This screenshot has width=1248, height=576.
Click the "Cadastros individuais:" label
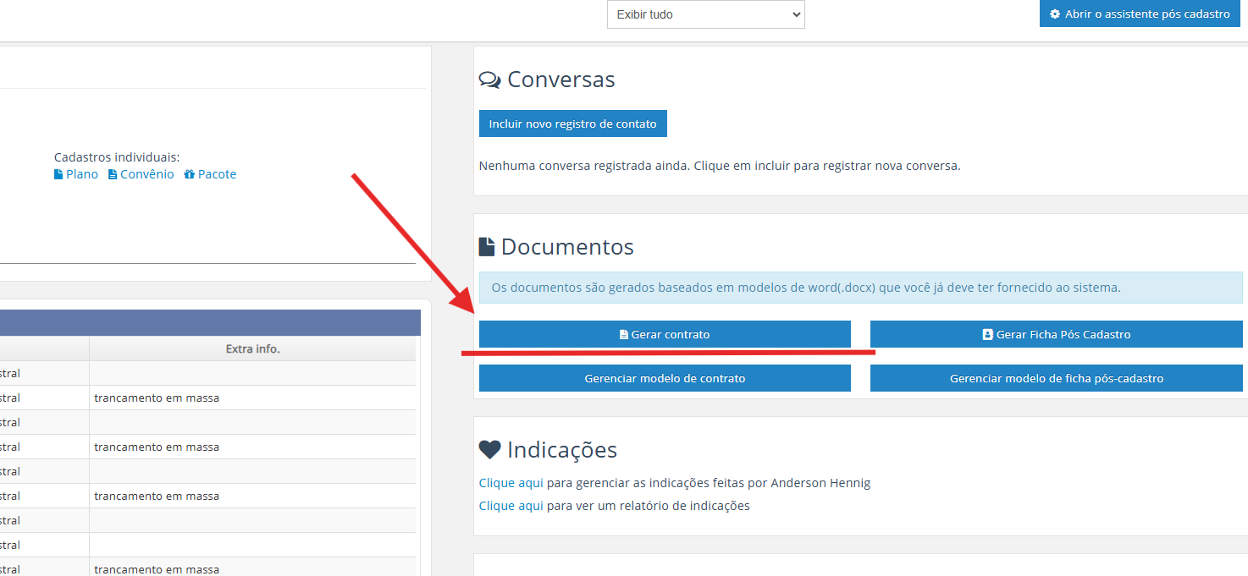pos(117,157)
